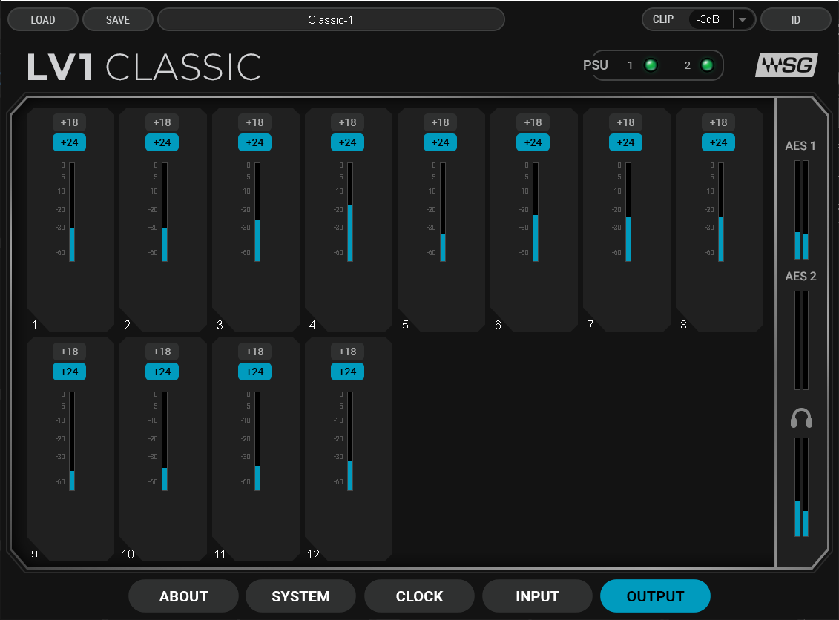Set output 6 to +24
The image size is (839, 620).
point(533,143)
